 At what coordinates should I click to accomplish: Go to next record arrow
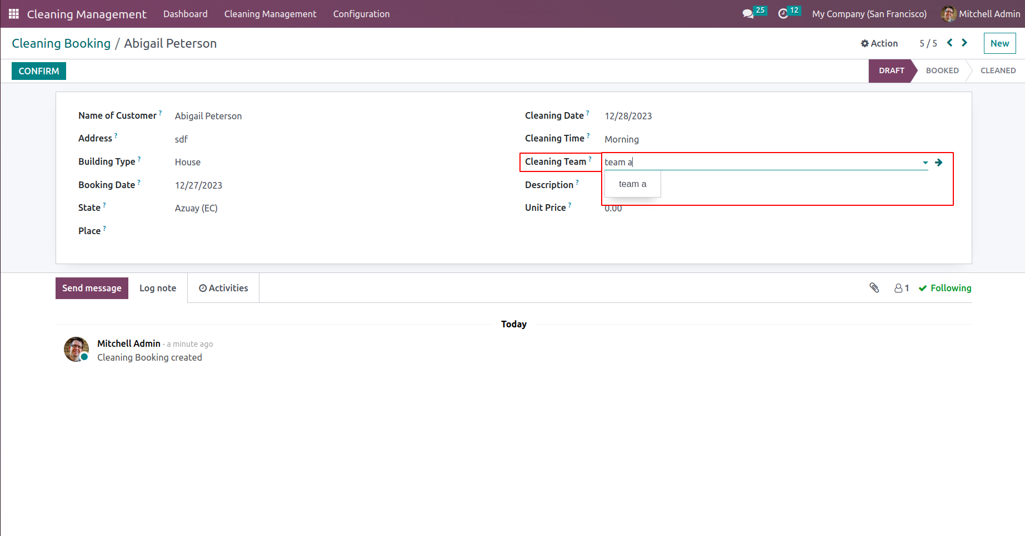[964, 43]
